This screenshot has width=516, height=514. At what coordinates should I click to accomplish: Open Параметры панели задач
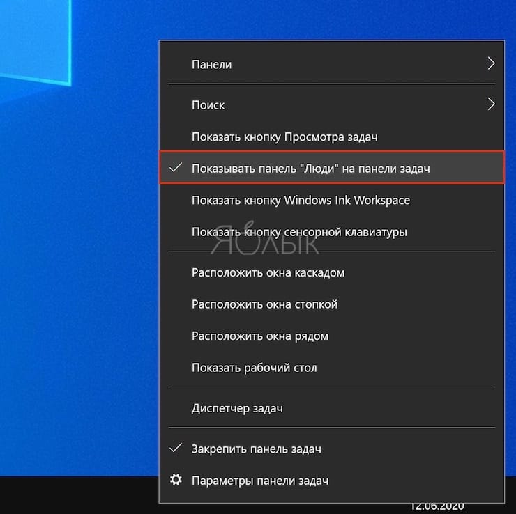point(332,481)
